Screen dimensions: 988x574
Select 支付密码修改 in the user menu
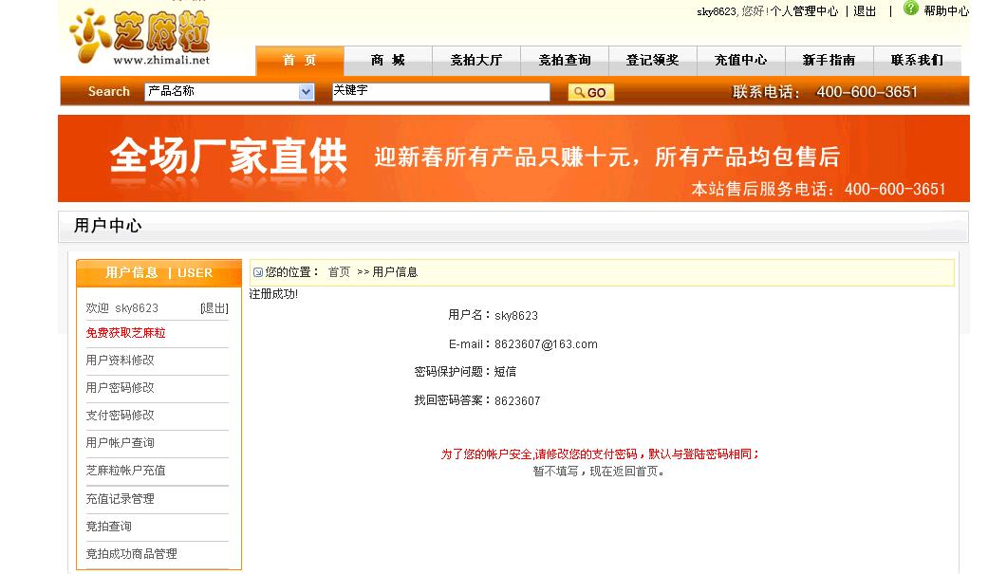(120, 416)
